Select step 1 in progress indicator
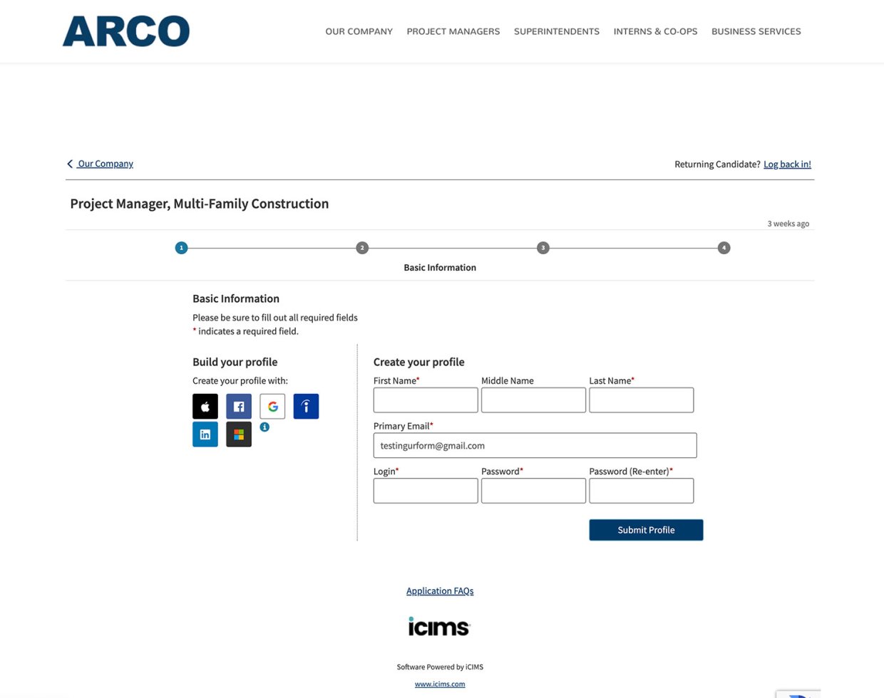Viewport: 884px width, 698px height. 181,248
